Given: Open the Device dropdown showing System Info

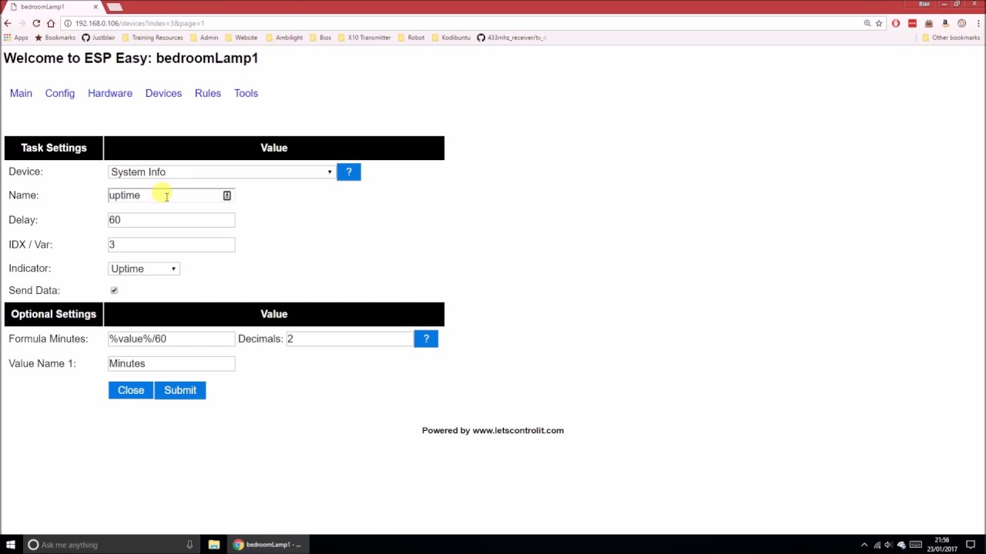Looking at the screenshot, I should click(x=221, y=172).
